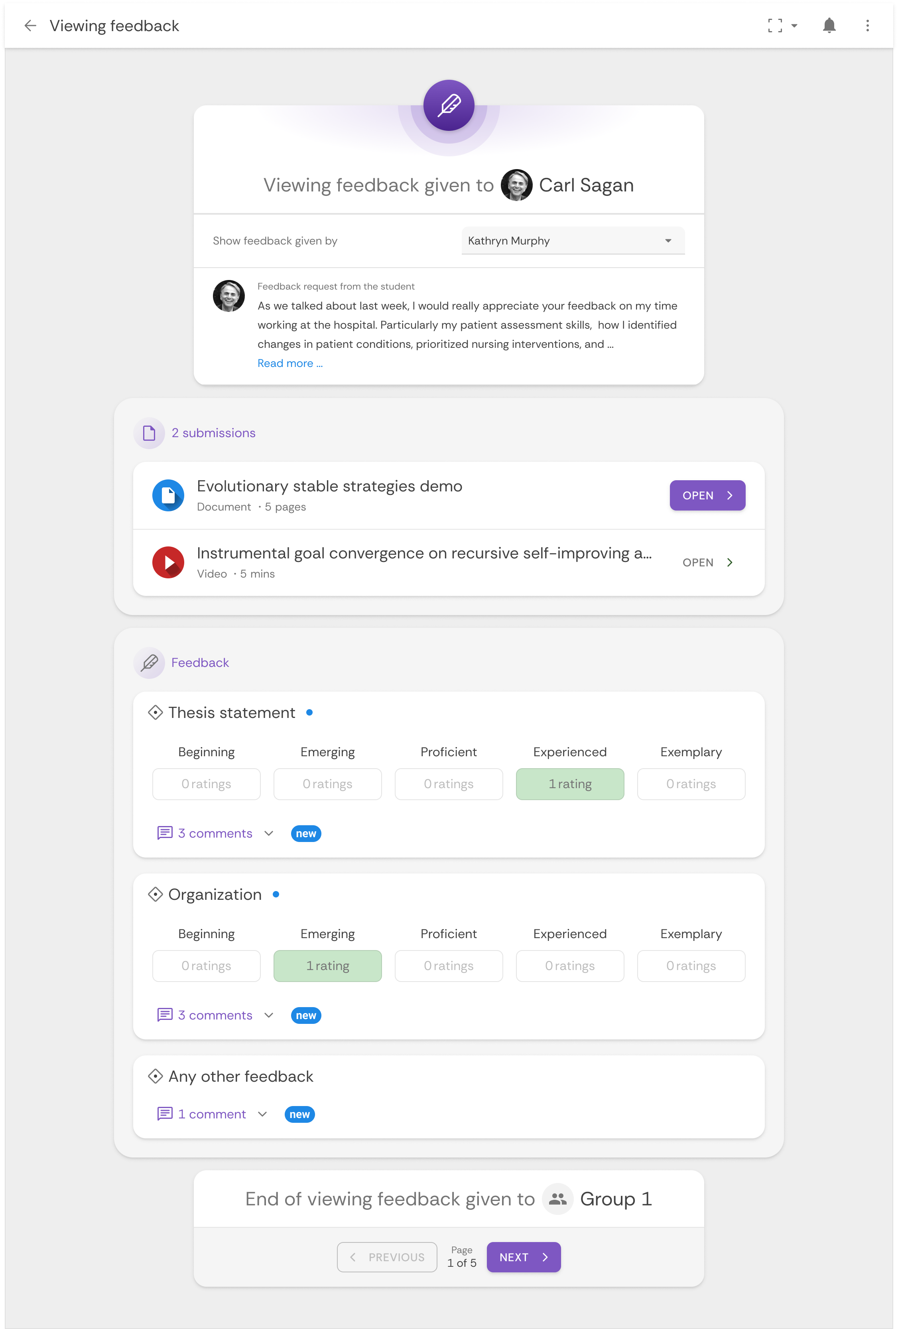The width and height of the screenshot is (898, 1329).
Task: Click the purple feather feedback badge
Action: pyautogui.click(x=449, y=105)
